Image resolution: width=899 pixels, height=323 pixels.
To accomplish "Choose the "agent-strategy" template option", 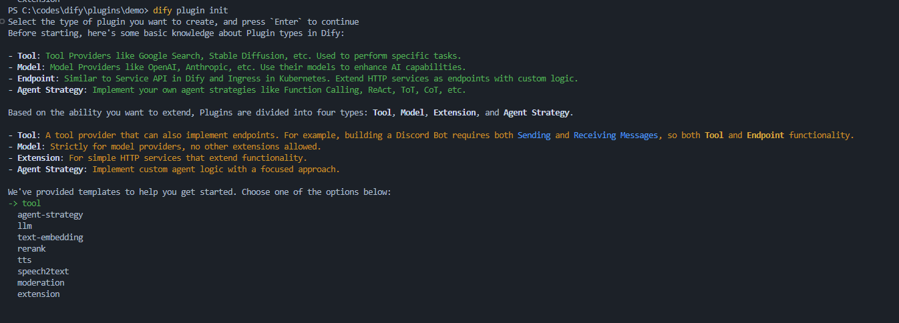I will tap(50, 215).
